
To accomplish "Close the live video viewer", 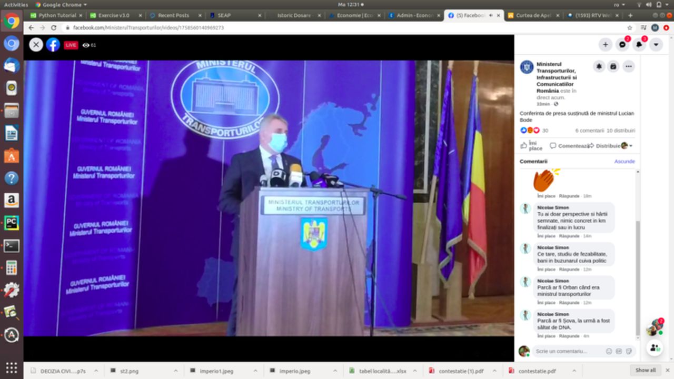I will [x=36, y=45].
